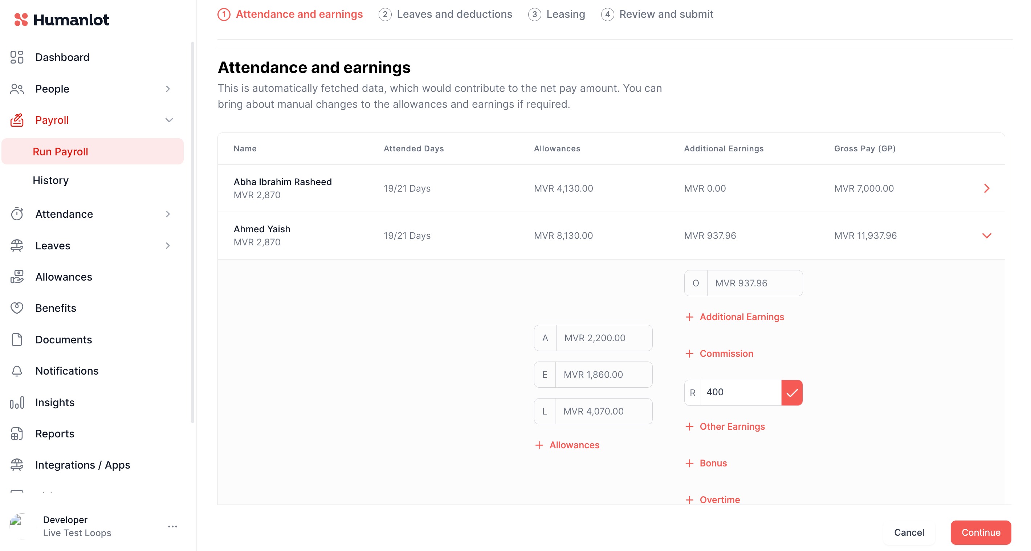
Task: Collapse the Payroll menu chevron
Action: [169, 120]
